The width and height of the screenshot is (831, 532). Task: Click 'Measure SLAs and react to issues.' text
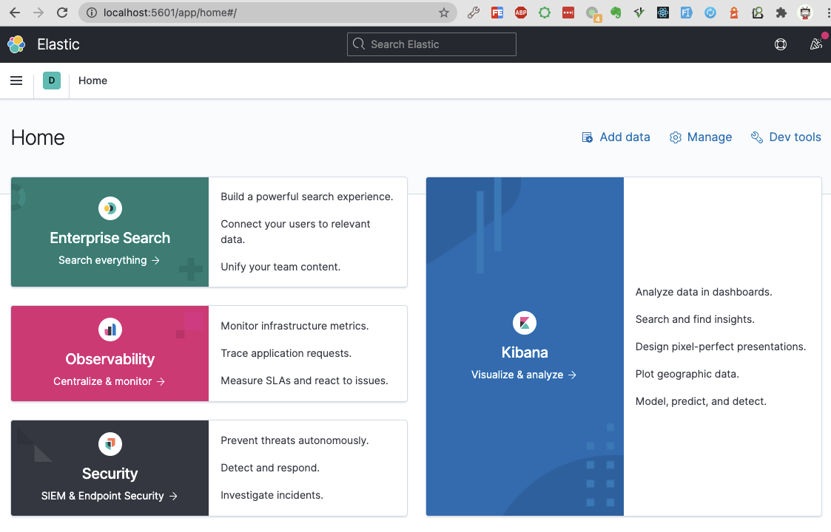[304, 381]
